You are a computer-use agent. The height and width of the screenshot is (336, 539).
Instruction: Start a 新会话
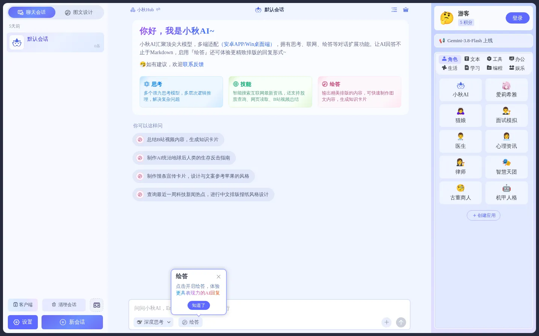tap(72, 322)
